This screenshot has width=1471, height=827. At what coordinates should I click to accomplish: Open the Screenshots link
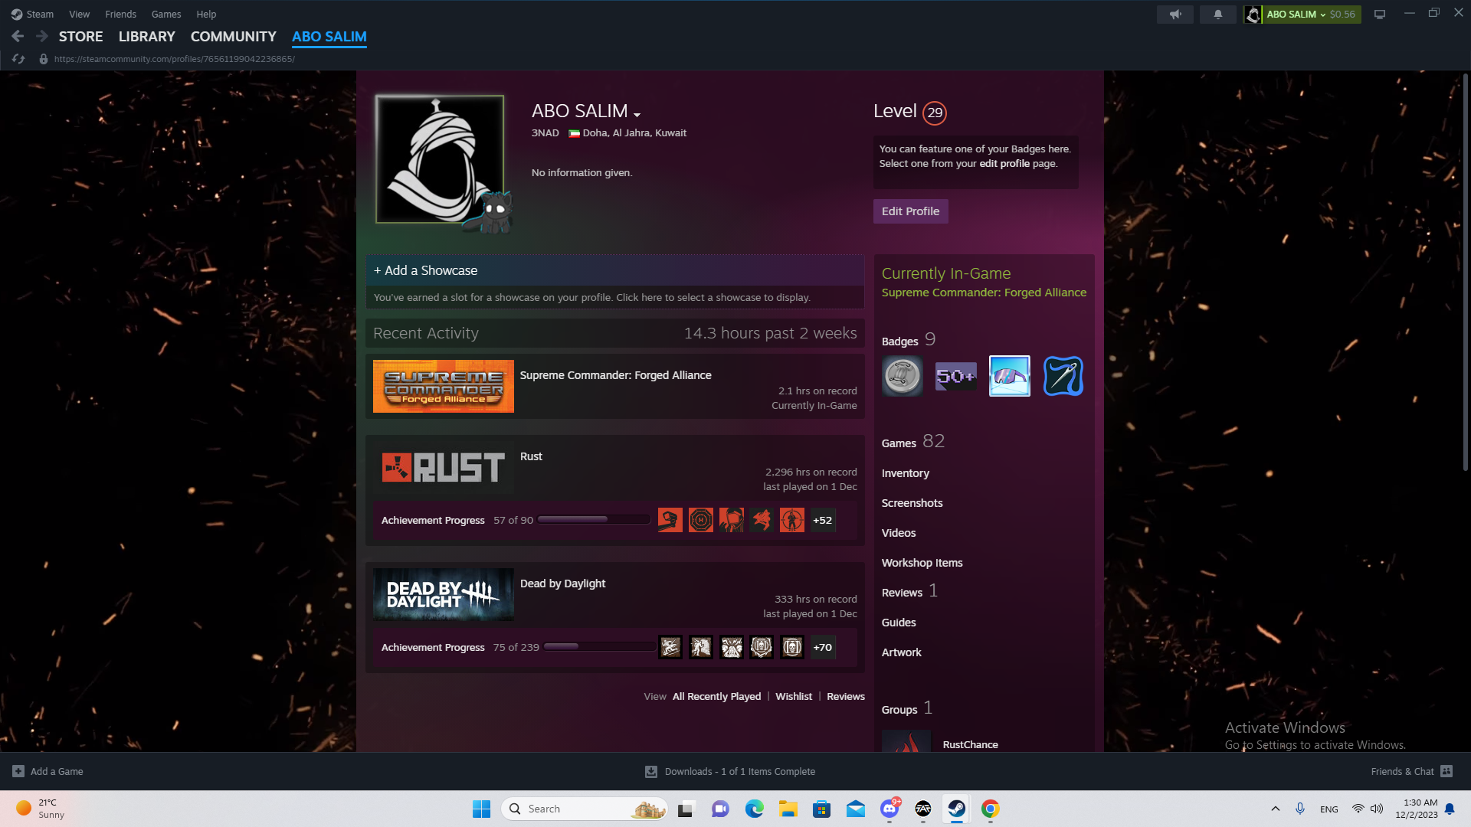pyautogui.click(x=912, y=503)
